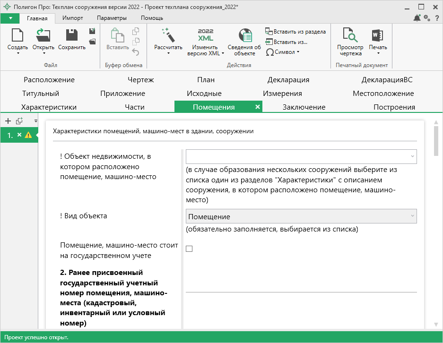Click the Печать Word document icon
Viewport: 443px width, 343px height.
pyautogui.click(x=378, y=36)
